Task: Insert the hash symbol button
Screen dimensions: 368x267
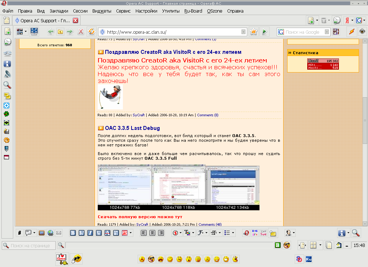Action: [x=19, y=233]
